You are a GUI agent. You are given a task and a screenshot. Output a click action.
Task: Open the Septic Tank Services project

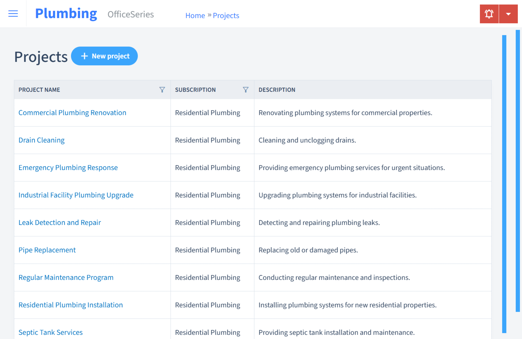coord(50,332)
